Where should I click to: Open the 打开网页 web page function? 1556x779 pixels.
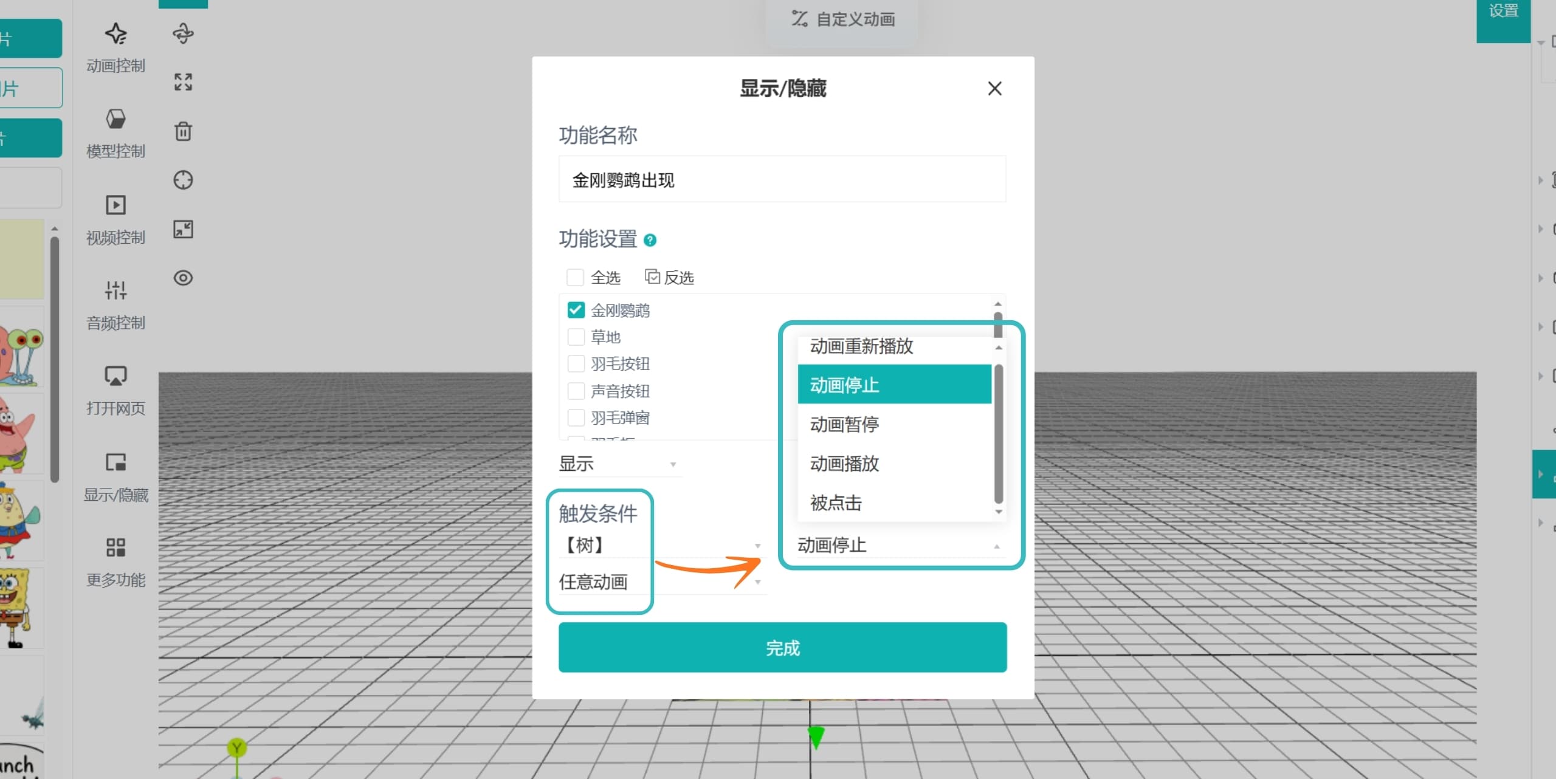coord(115,391)
